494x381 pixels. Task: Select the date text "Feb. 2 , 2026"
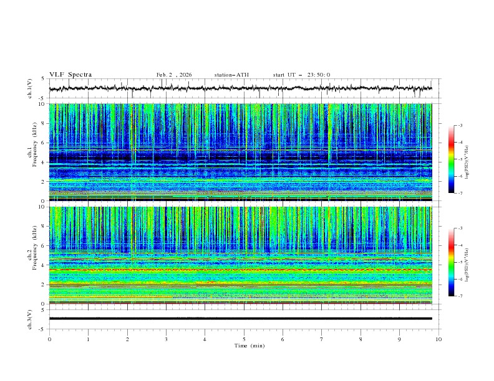tap(174, 75)
